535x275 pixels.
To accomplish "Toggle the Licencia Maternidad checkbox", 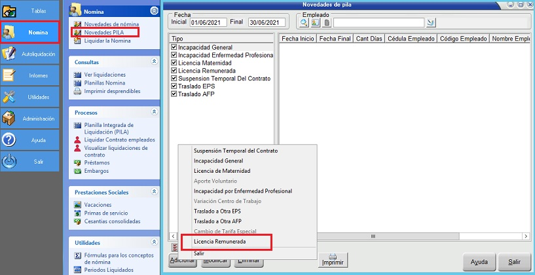I will pyautogui.click(x=174, y=63).
